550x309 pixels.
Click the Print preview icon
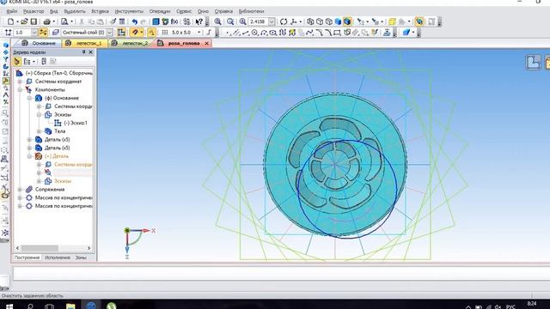pyautogui.click(x=64, y=21)
